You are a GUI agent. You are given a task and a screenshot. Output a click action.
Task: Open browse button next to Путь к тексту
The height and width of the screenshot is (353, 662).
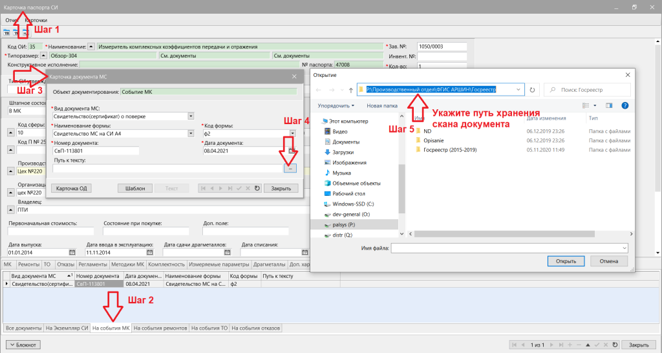290,169
